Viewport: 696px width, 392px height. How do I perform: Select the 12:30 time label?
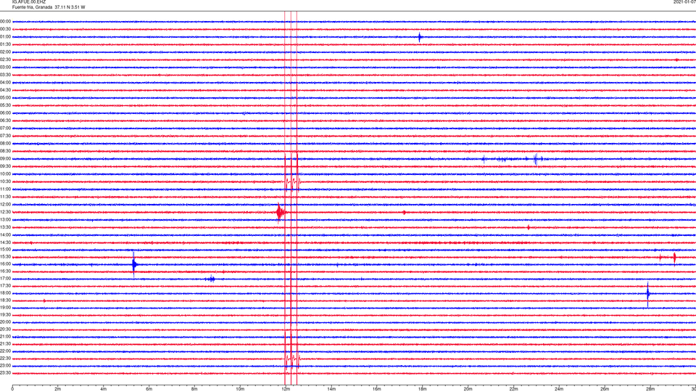pyautogui.click(x=6, y=212)
